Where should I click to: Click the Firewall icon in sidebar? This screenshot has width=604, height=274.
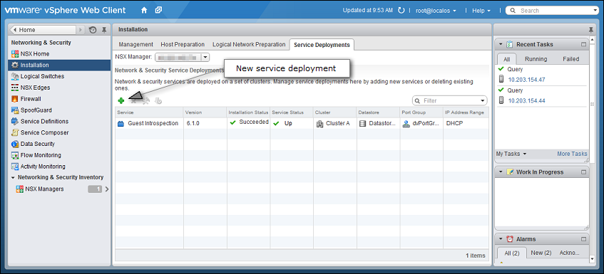click(15, 99)
